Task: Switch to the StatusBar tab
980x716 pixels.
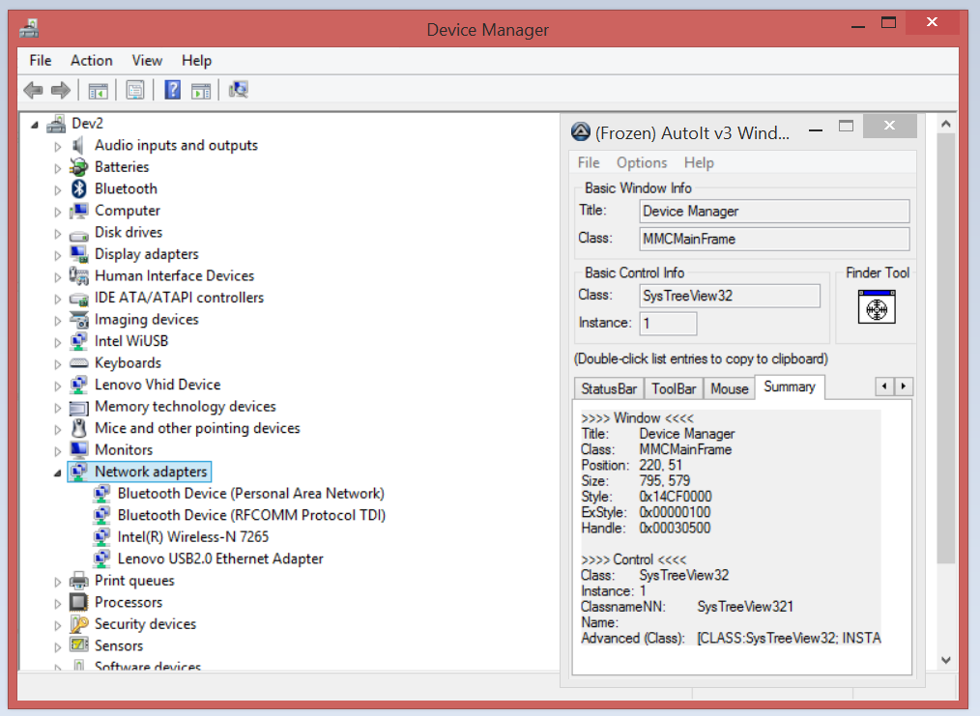Action: click(609, 388)
